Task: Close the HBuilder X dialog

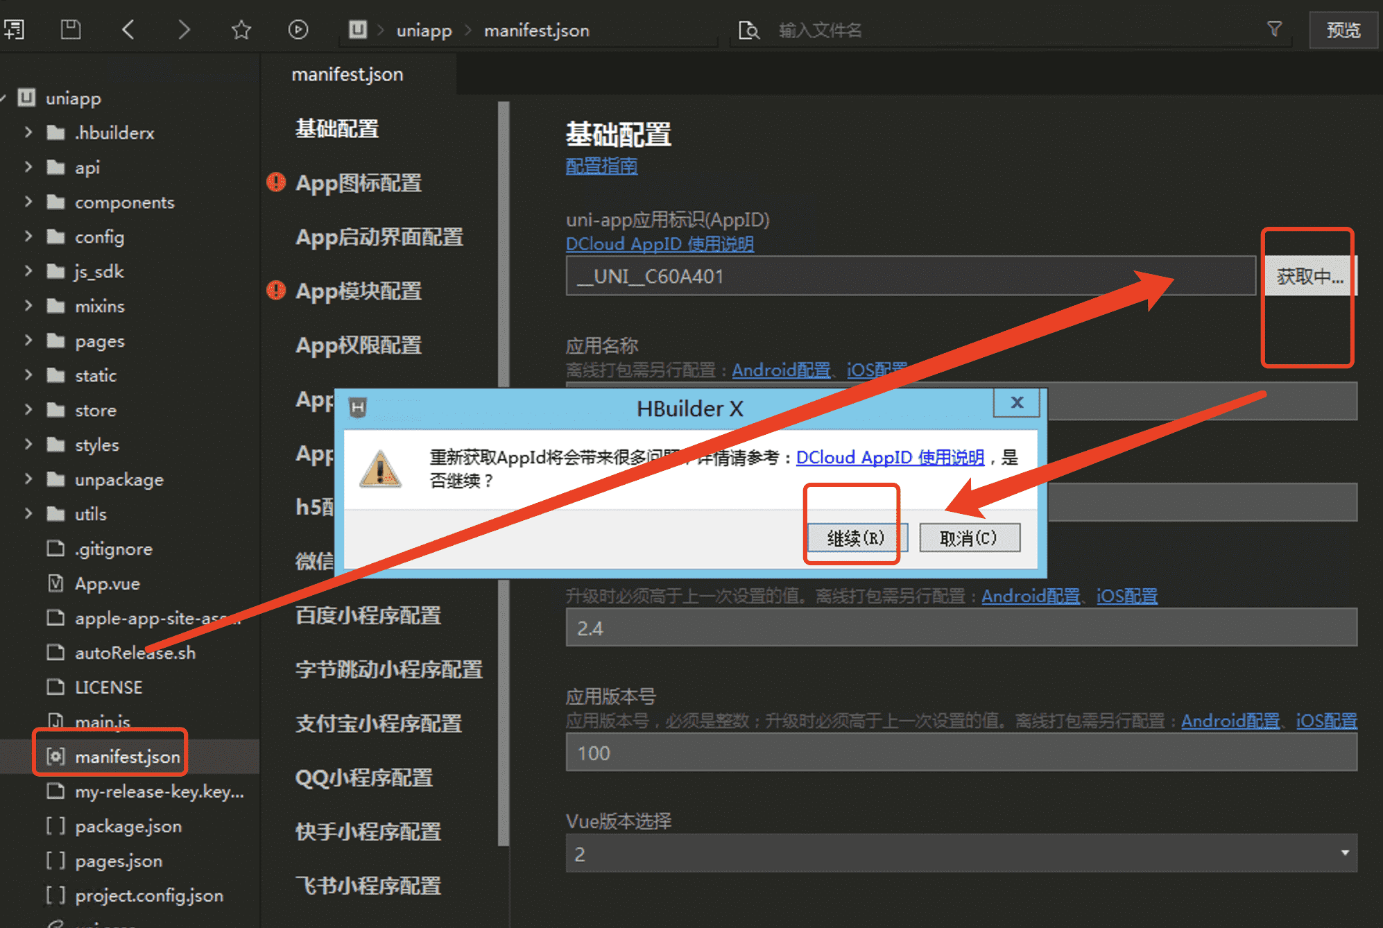Action: [x=1017, y=403]
